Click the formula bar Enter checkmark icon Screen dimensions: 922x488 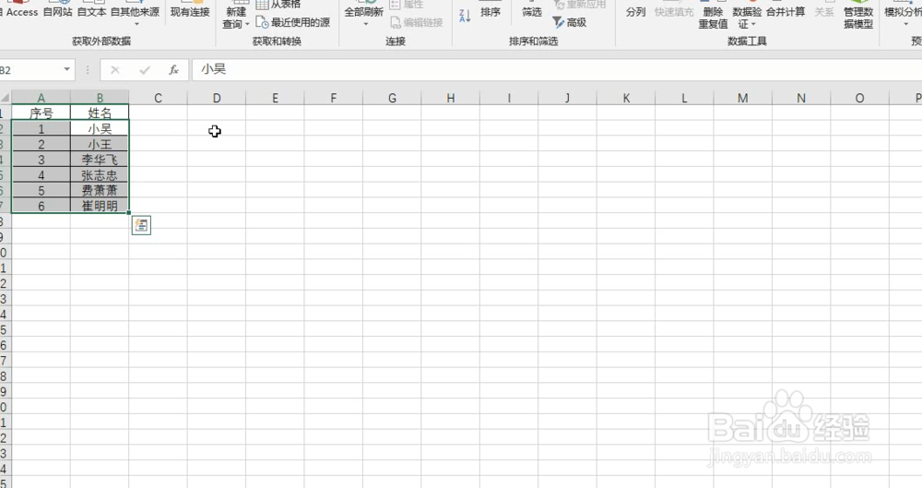pyautogui.click(x=145, y=70)
